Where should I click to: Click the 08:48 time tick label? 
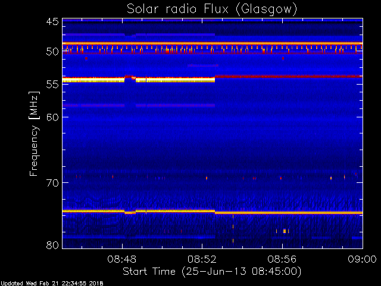(x=122, y=259)
